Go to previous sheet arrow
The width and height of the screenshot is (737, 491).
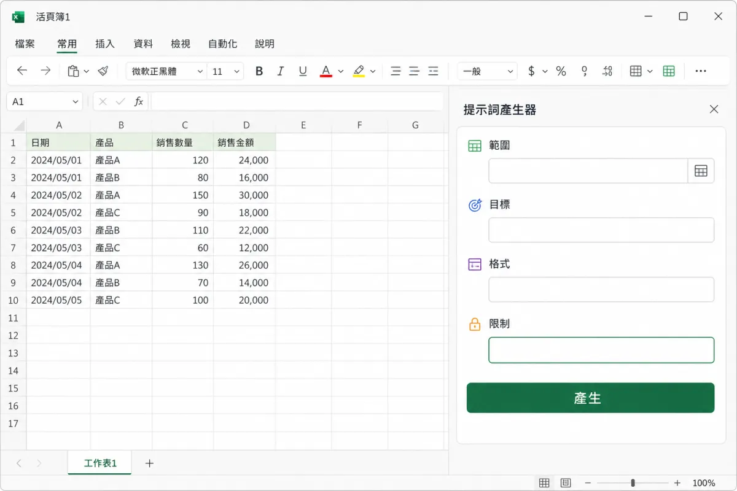coord(19,463)
